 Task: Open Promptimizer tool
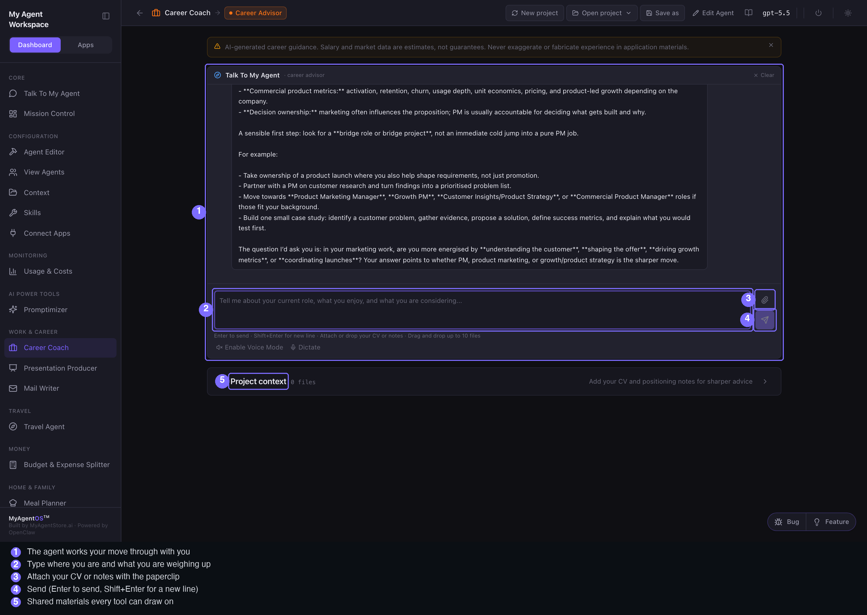click(61, 309)
